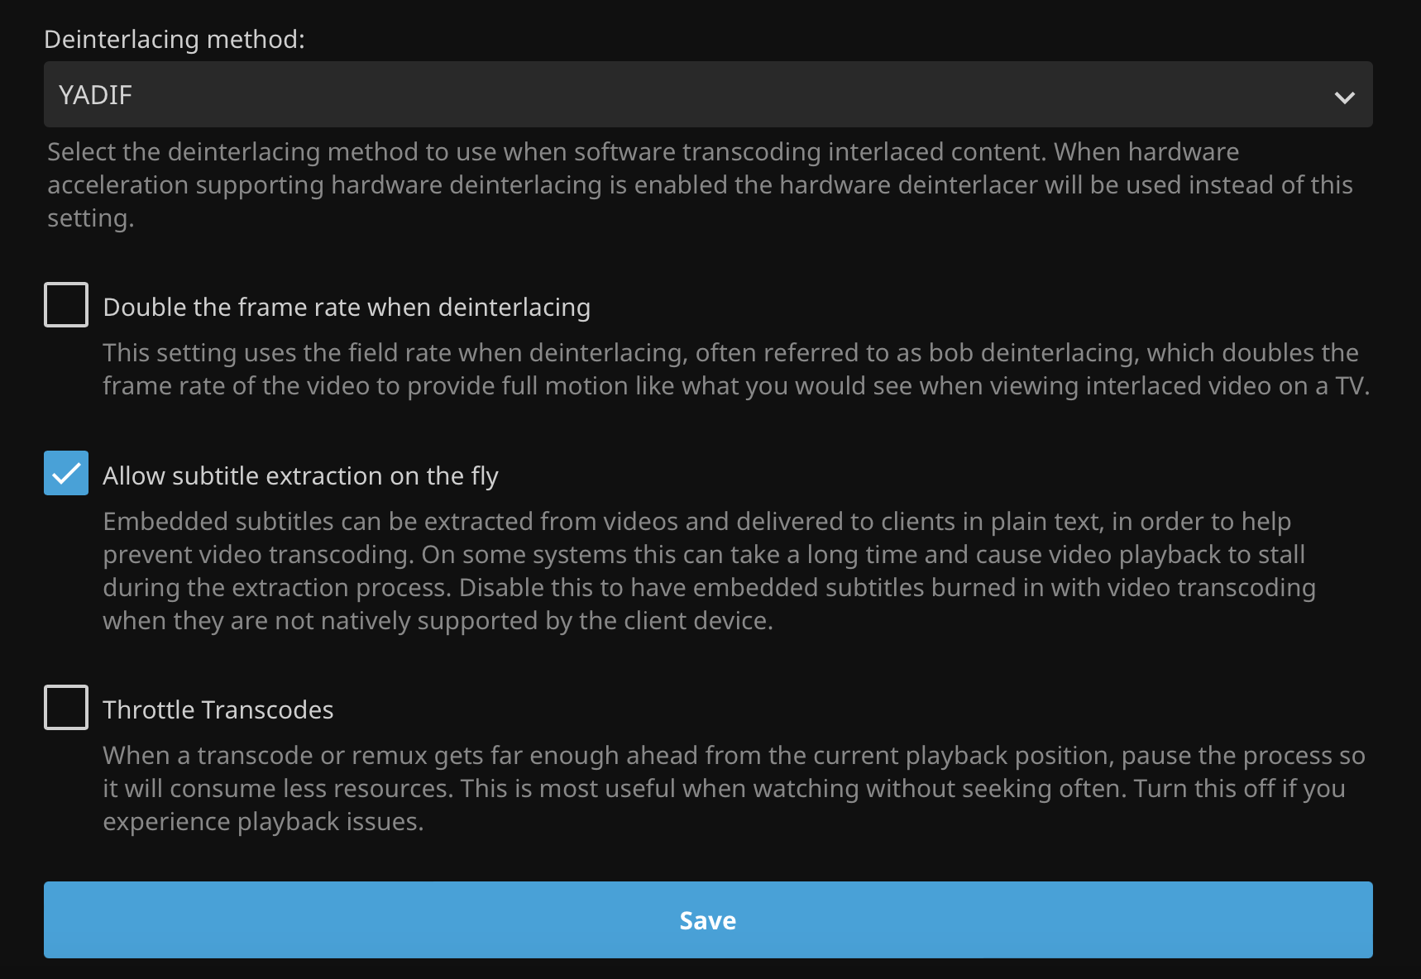The height and width of the screenshot is (979, 1421).
Task: Uncheck Allow subtitle extraction checkbox
Action: click(66, 474)
